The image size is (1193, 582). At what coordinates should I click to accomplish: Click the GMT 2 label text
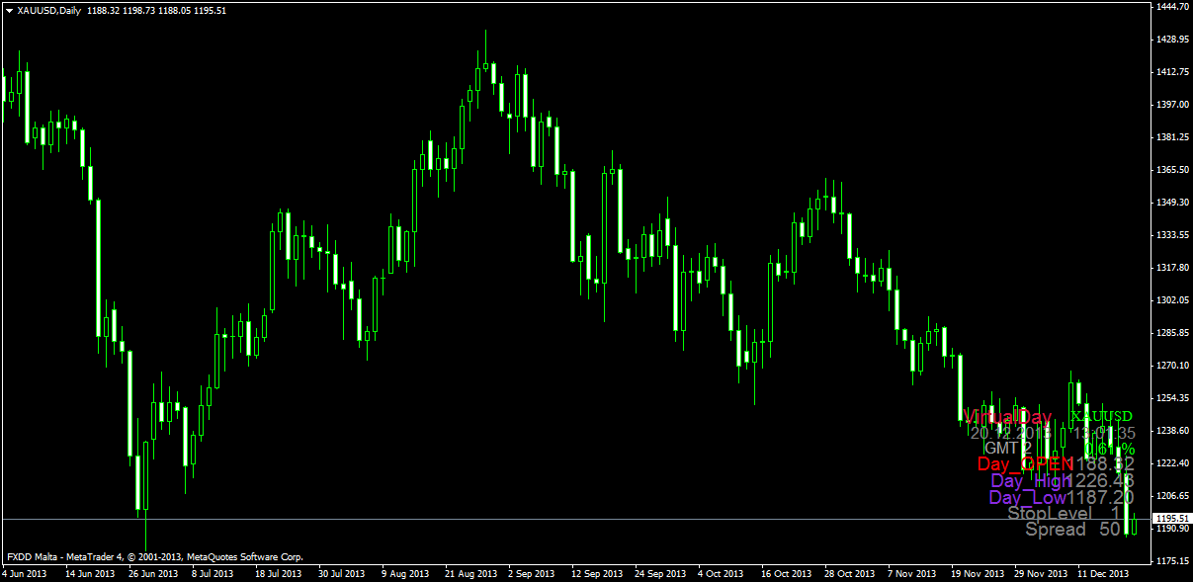coord(1008,449)
